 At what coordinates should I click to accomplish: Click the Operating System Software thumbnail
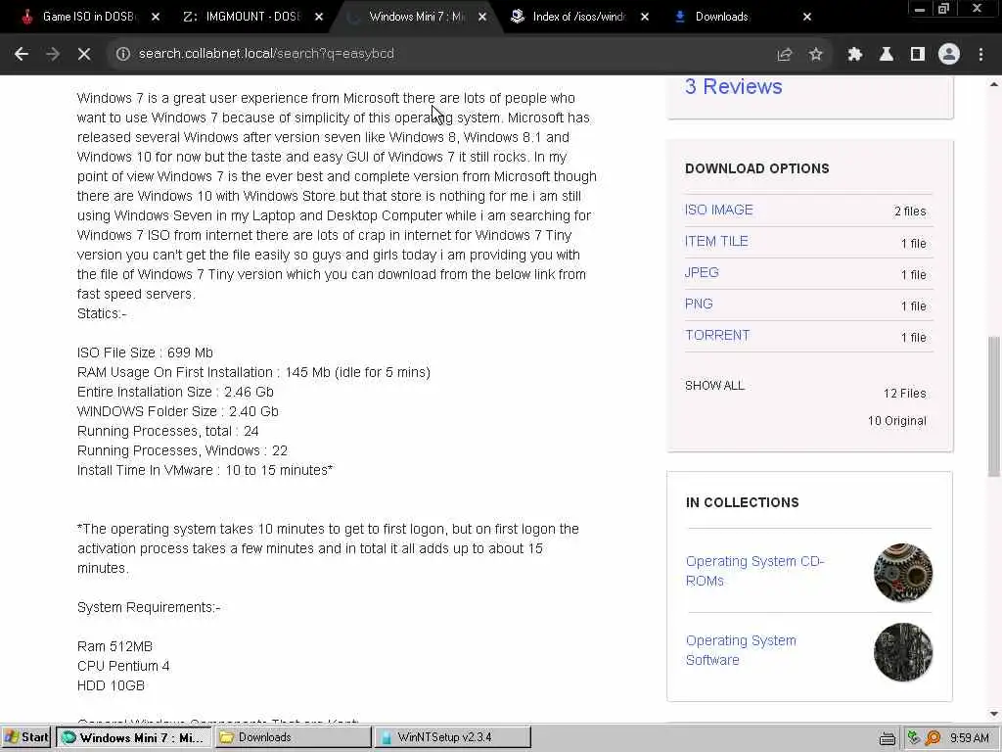pyautogui.click(x=902, y=651)
